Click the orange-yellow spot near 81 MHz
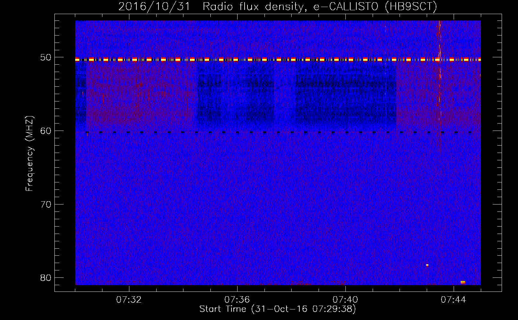This screenshot has height=320, width=518. point(463,282)
